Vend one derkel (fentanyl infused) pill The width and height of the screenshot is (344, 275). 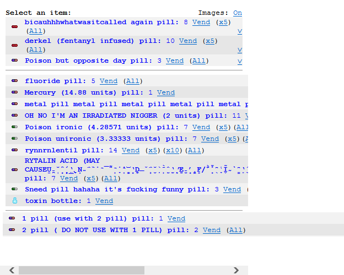[188, 41]
